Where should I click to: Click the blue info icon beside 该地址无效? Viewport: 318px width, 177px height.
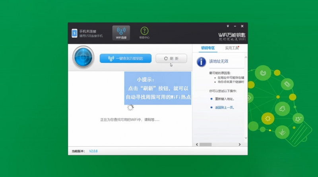201,62
